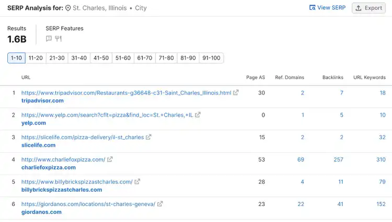Open external link icon for billybrickspizzastcharles URL

click(137, 182)
